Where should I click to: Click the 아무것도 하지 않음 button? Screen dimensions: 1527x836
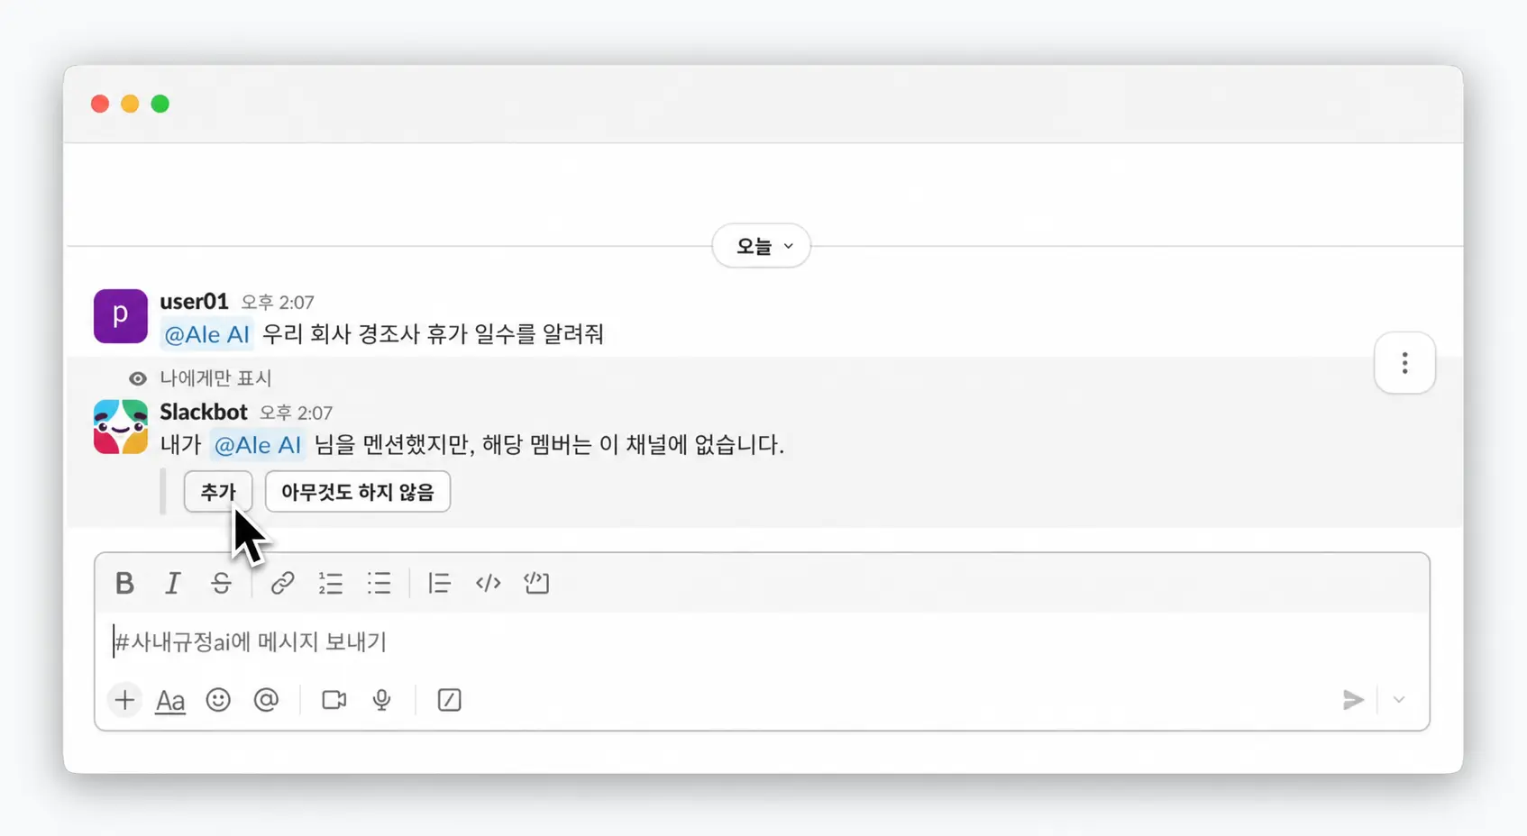pos(358,492)
